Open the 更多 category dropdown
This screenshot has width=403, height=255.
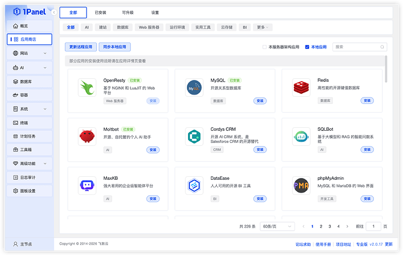tap(263, 27)
